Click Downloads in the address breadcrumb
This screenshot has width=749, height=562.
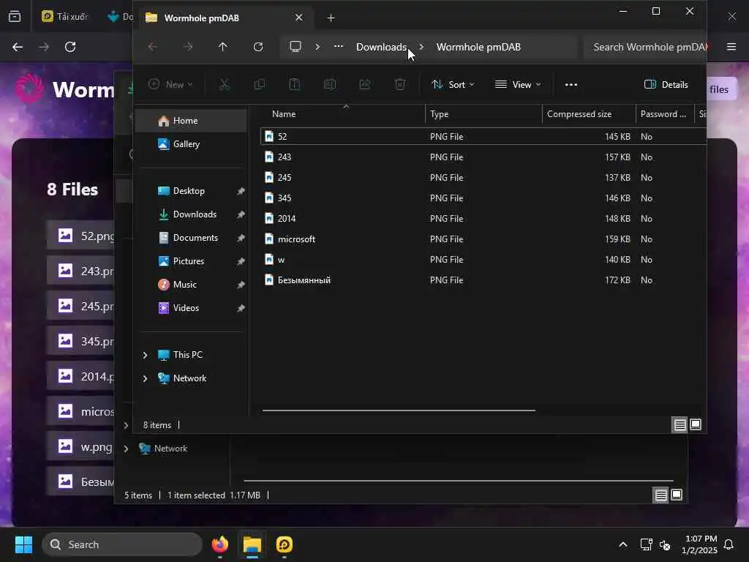(x=381, y=47)
